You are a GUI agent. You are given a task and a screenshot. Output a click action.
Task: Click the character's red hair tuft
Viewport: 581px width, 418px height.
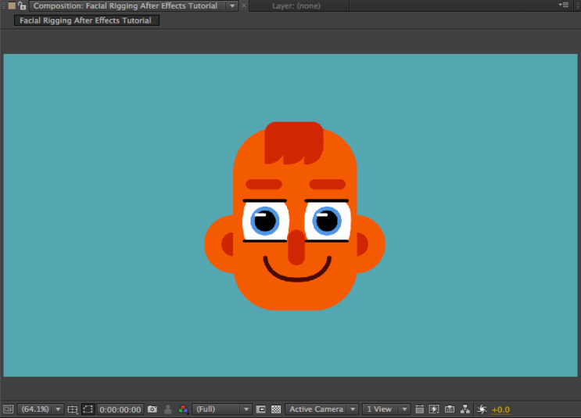pos(294,142)
